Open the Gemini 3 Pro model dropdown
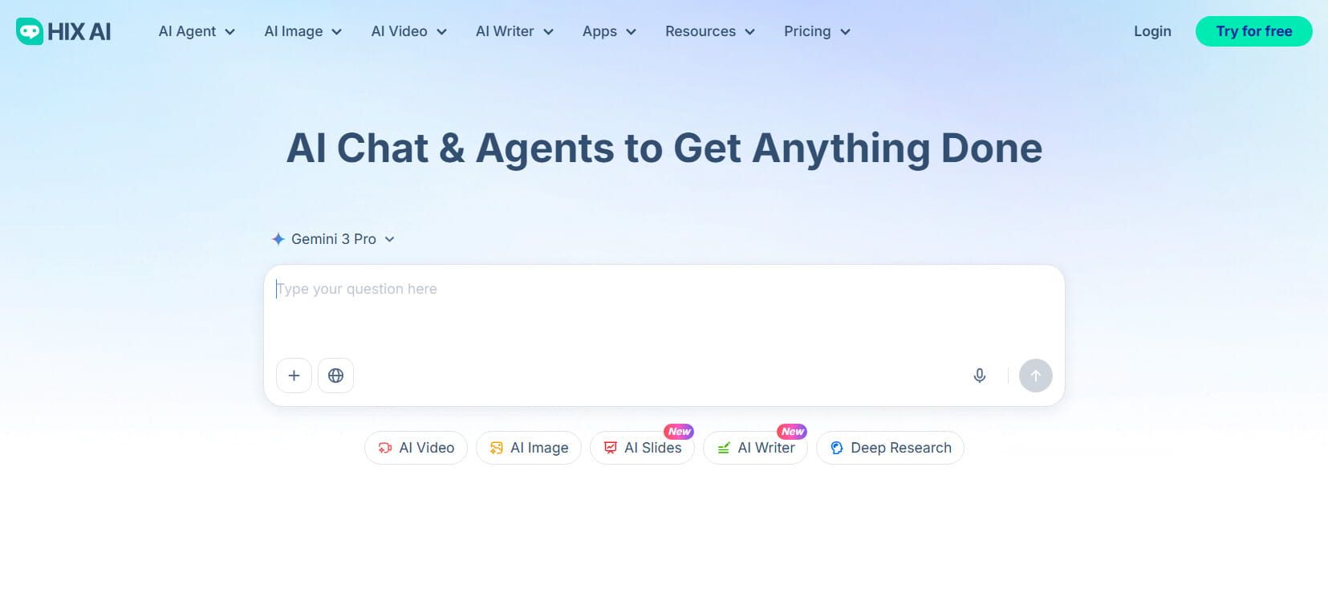This screenshot has height=593, width=1328. point(334,239)
